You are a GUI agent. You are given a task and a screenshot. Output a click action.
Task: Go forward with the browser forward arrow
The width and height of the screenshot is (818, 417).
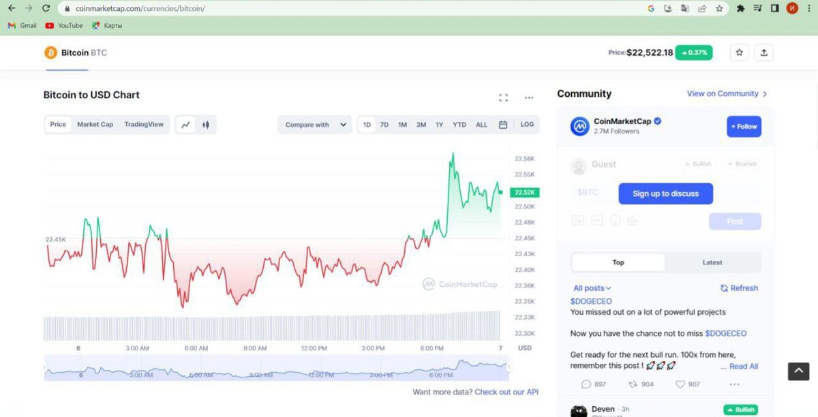tap(28, 8)
